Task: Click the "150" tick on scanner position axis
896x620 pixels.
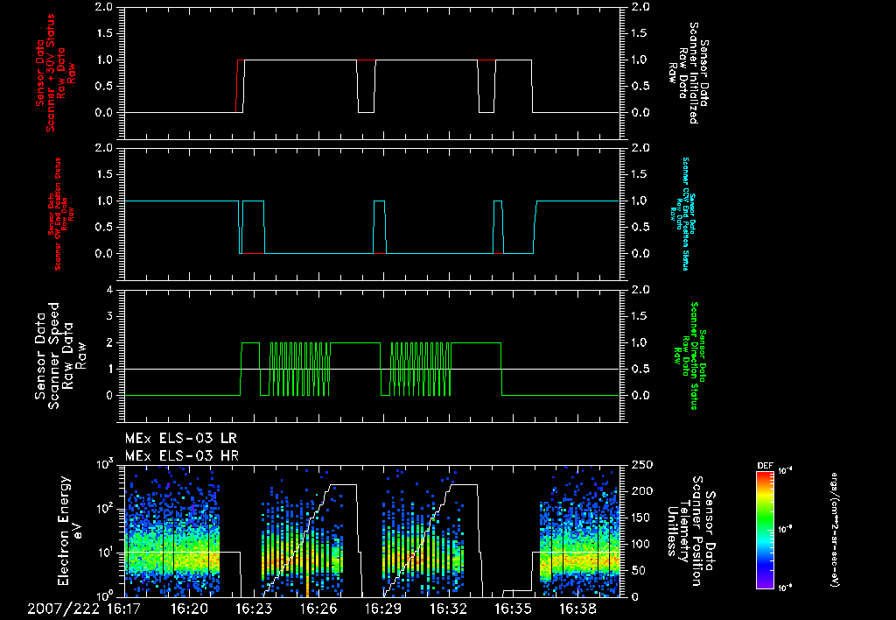Action: point(641,518)
